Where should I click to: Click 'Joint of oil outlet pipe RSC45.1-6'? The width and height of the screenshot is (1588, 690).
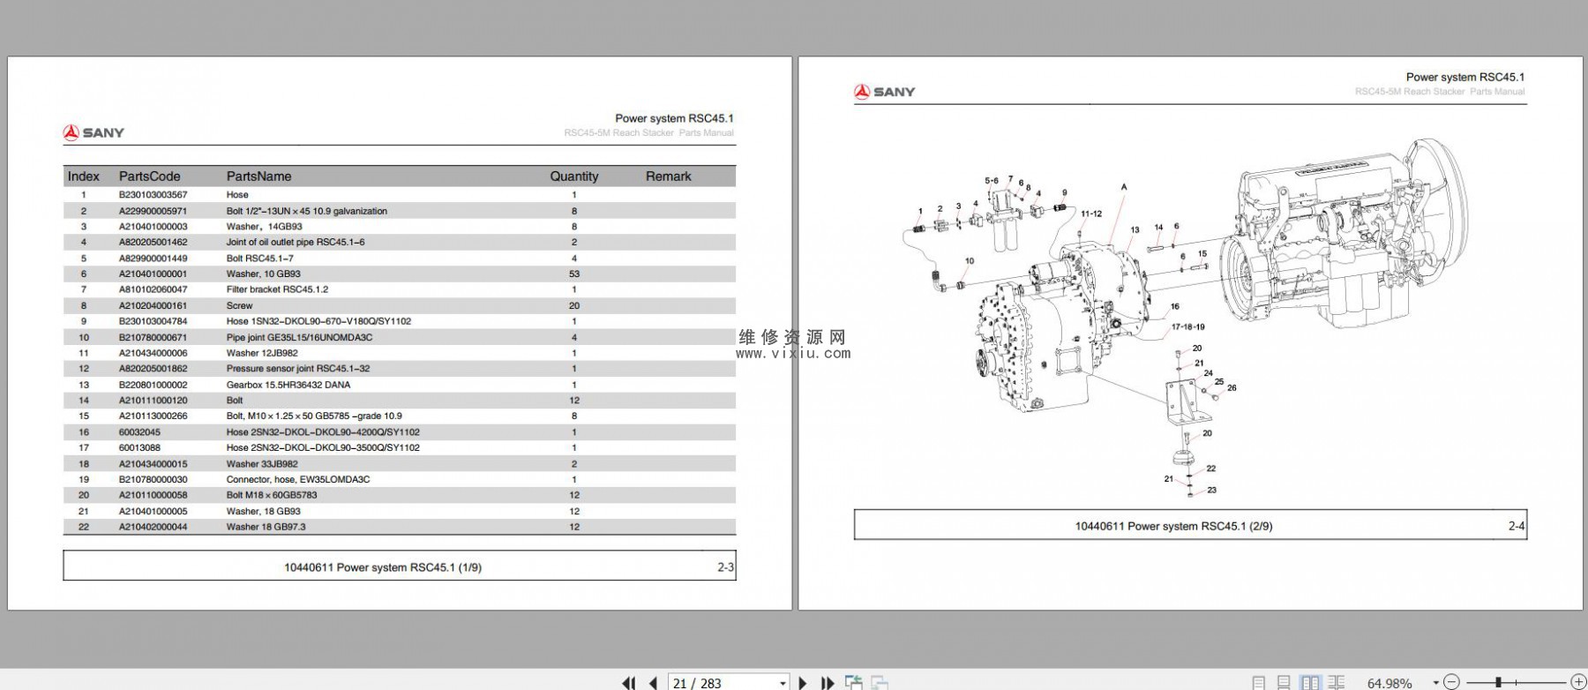[295, 242]
